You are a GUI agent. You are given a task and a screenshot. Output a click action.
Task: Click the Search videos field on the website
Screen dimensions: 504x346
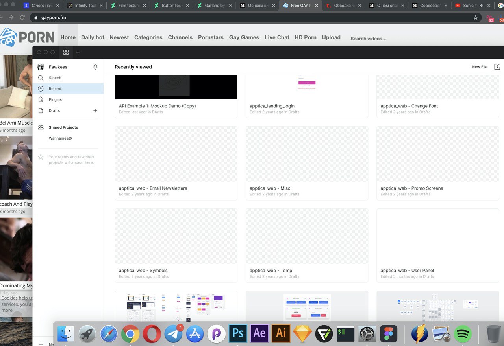click(x=368, y=39)
